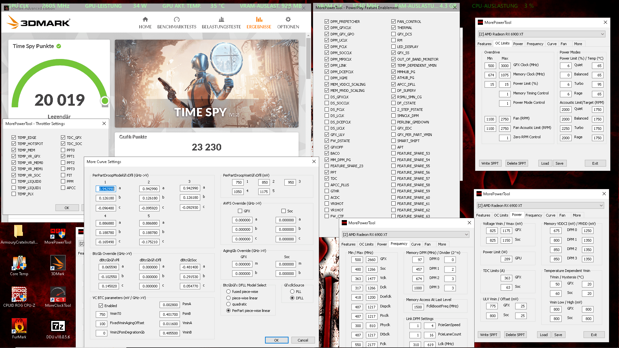Select DFLL as GfxclkSource
The image size is (619, 348).
pos(292,298)
